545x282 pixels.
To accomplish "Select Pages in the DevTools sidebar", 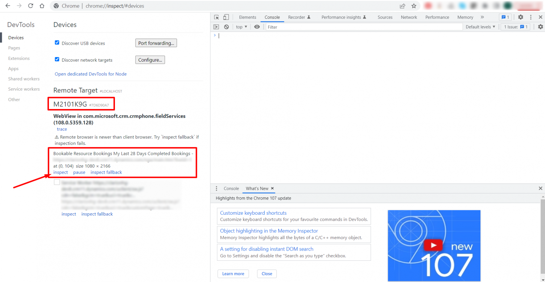I will 14,48.
